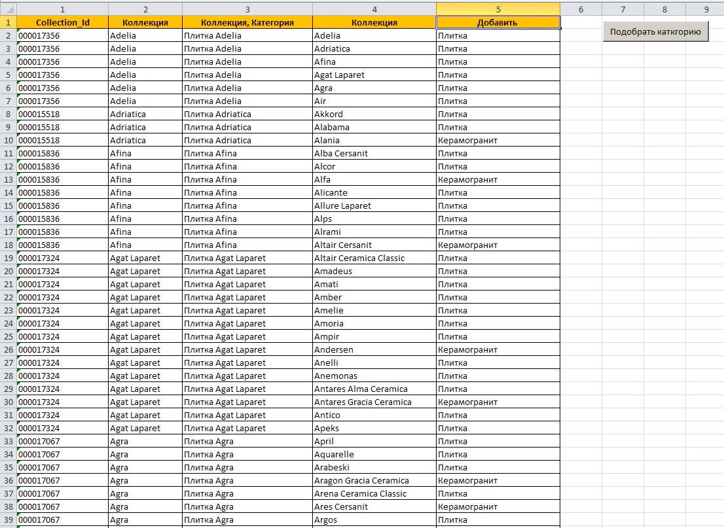Click the "Agat Laparet" cell in column 4

(374, 75)
